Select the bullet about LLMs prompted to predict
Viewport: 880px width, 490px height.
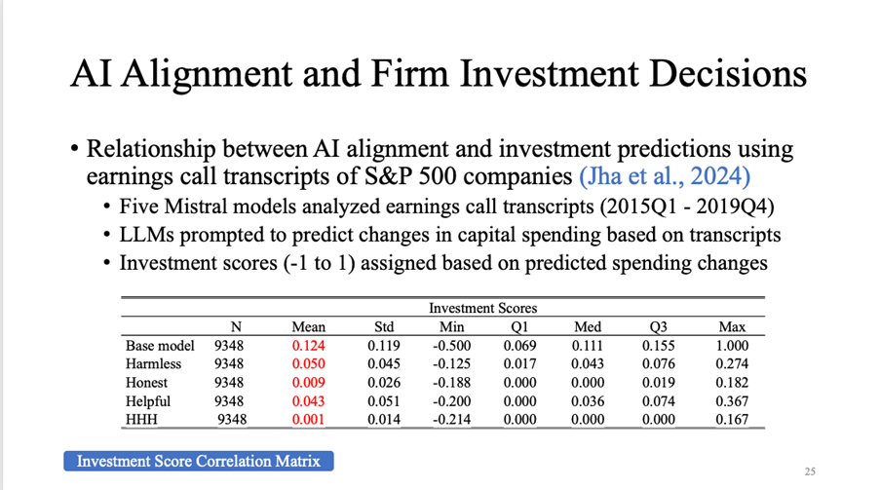click(x=450, y=236)
